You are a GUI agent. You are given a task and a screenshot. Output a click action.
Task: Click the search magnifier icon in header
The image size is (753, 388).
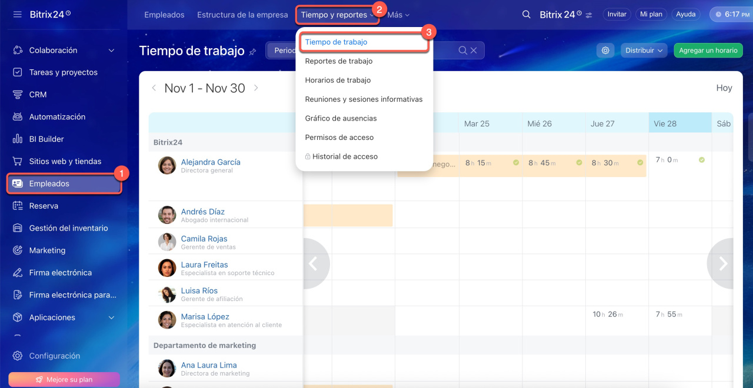click(527, 15)
